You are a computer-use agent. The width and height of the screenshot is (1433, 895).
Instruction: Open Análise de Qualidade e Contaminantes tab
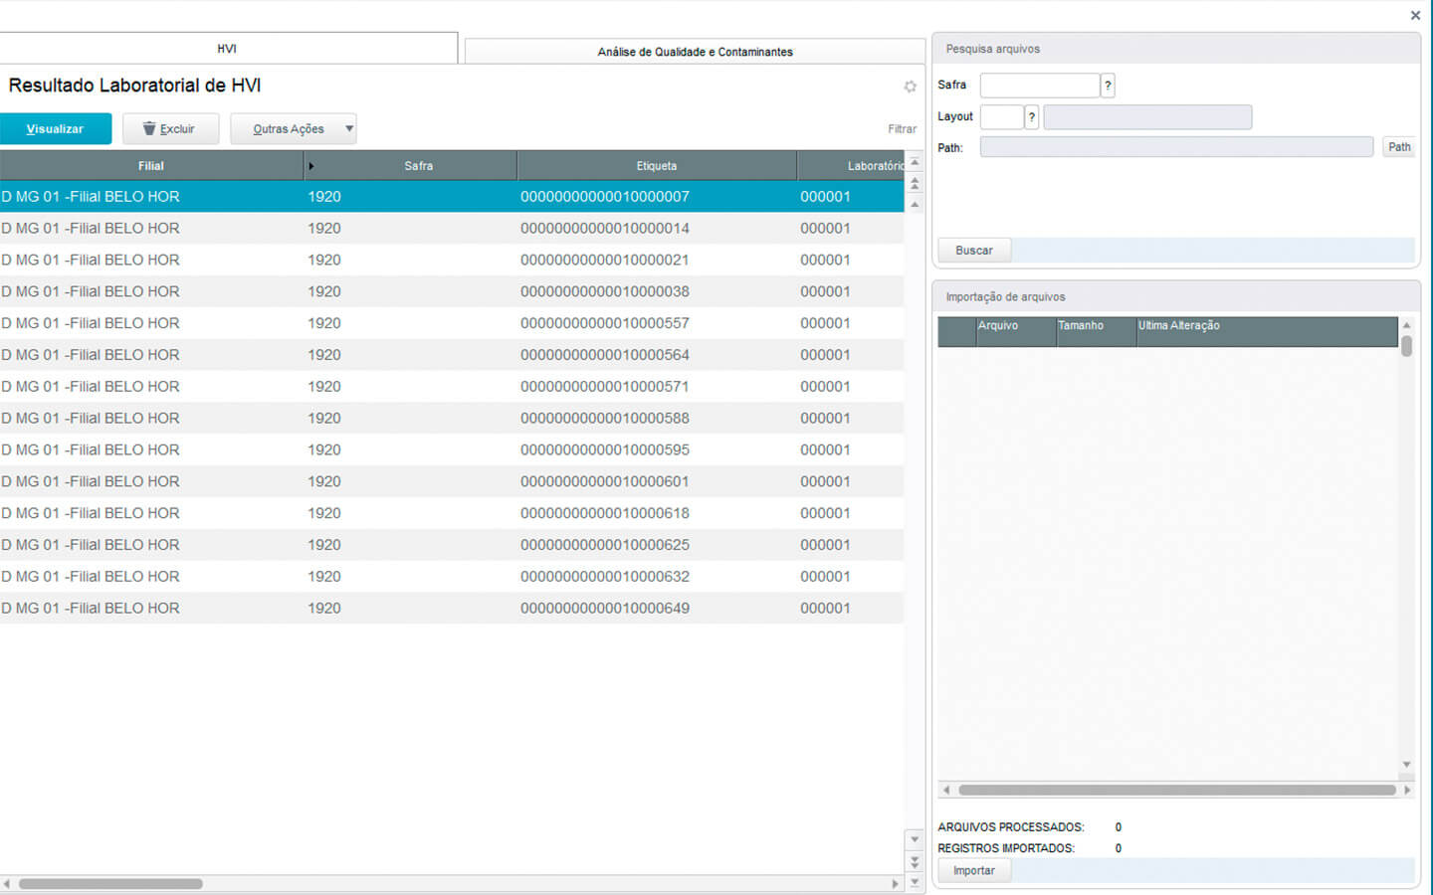pos(695,52)
